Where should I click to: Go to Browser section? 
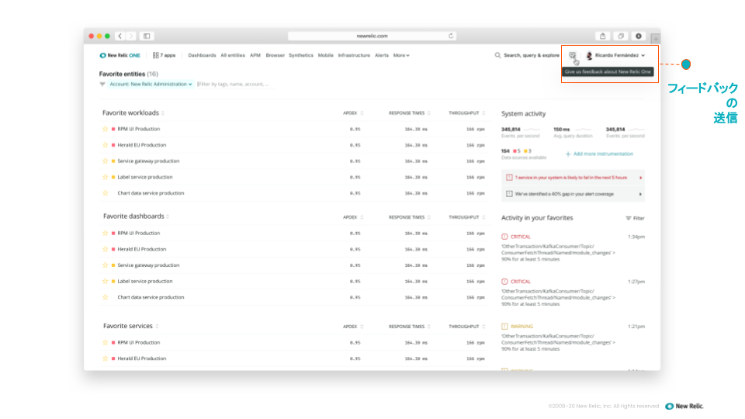tap(275, 55)
